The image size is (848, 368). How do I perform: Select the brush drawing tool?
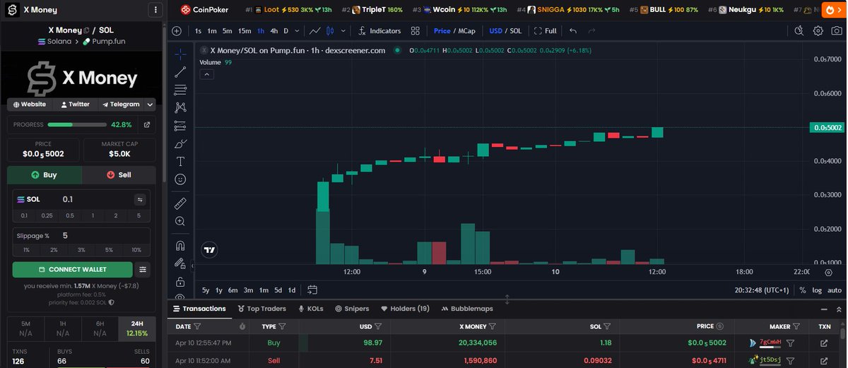[x=180, y=143]
